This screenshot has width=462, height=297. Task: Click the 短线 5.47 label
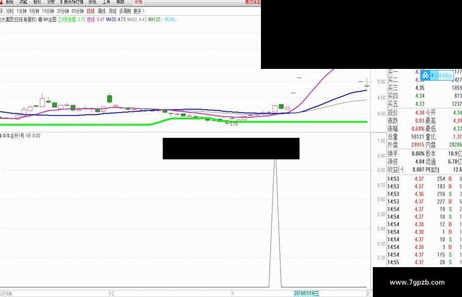[x=96, y=20]
